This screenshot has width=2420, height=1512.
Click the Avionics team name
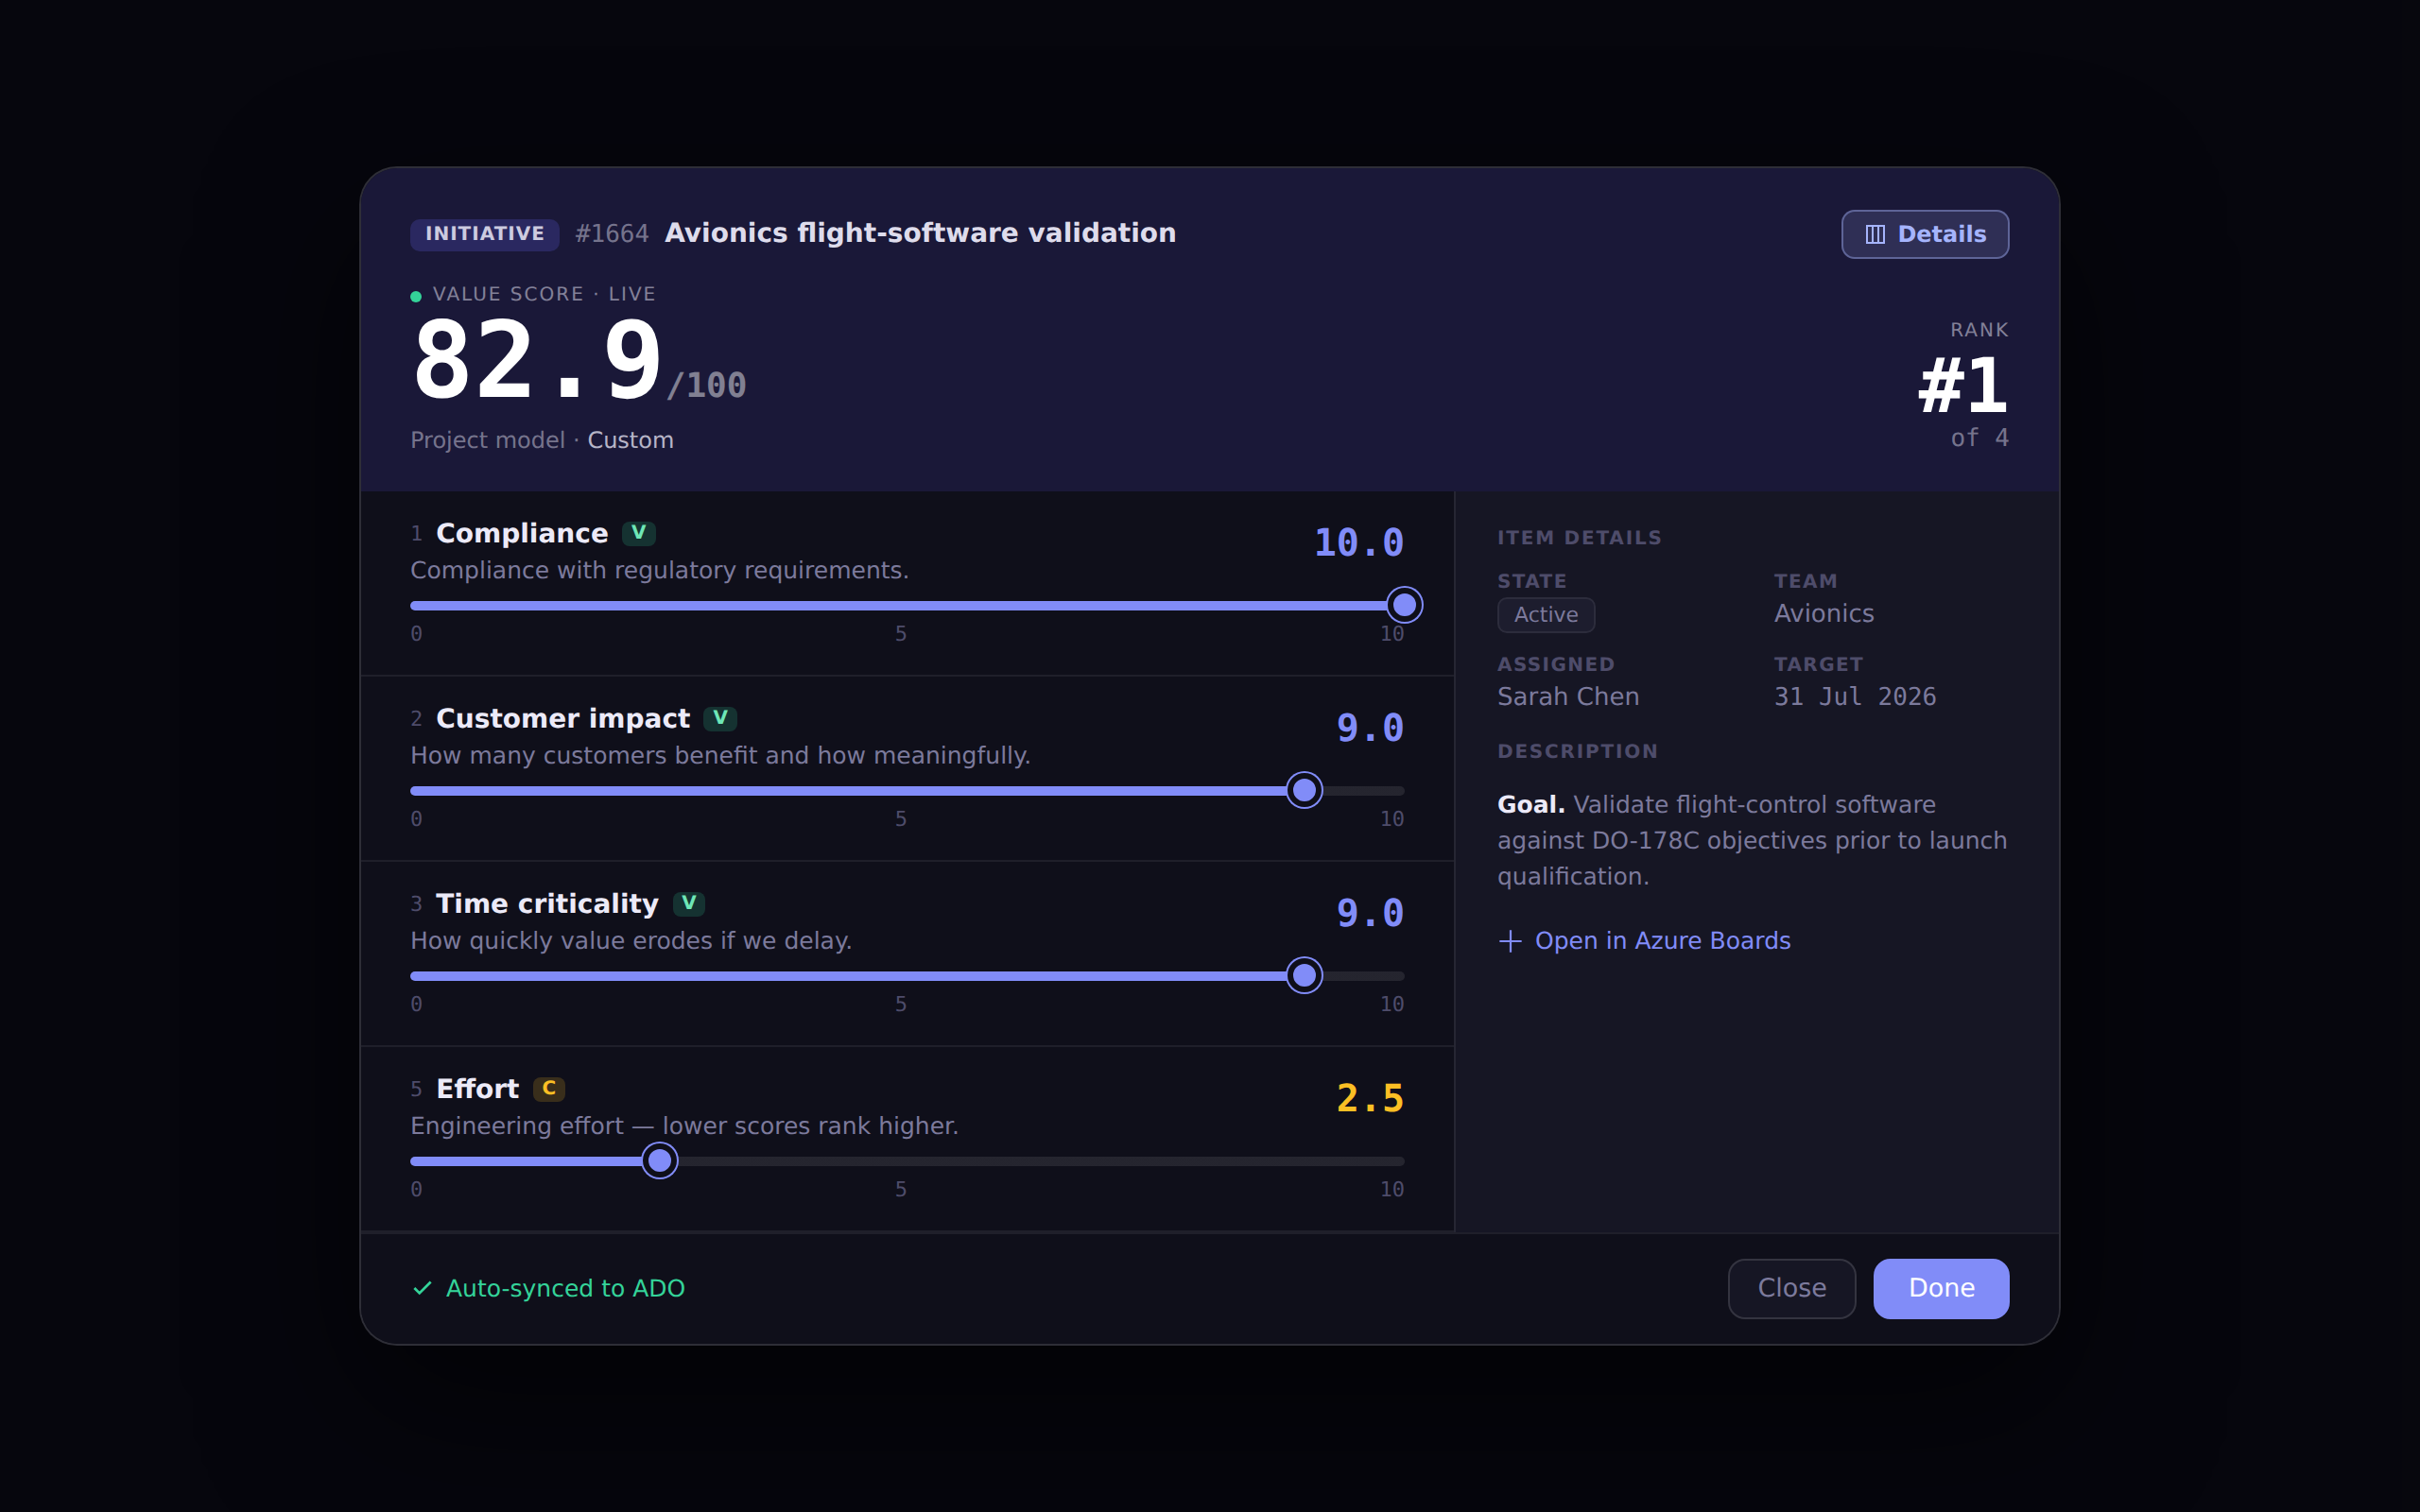point(1824,613)
